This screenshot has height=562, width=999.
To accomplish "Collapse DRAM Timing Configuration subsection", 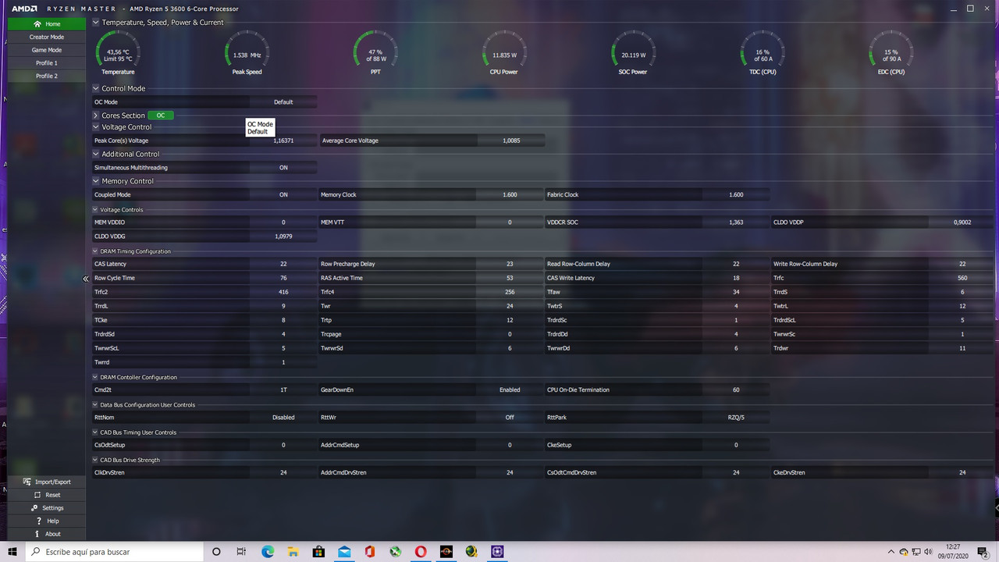I will (x=95, y=251).
